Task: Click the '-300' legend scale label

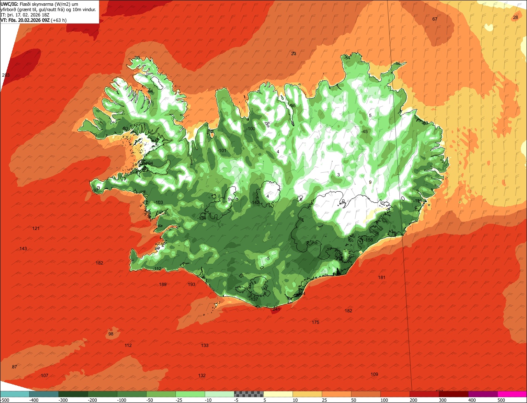Action: point(63,400)
